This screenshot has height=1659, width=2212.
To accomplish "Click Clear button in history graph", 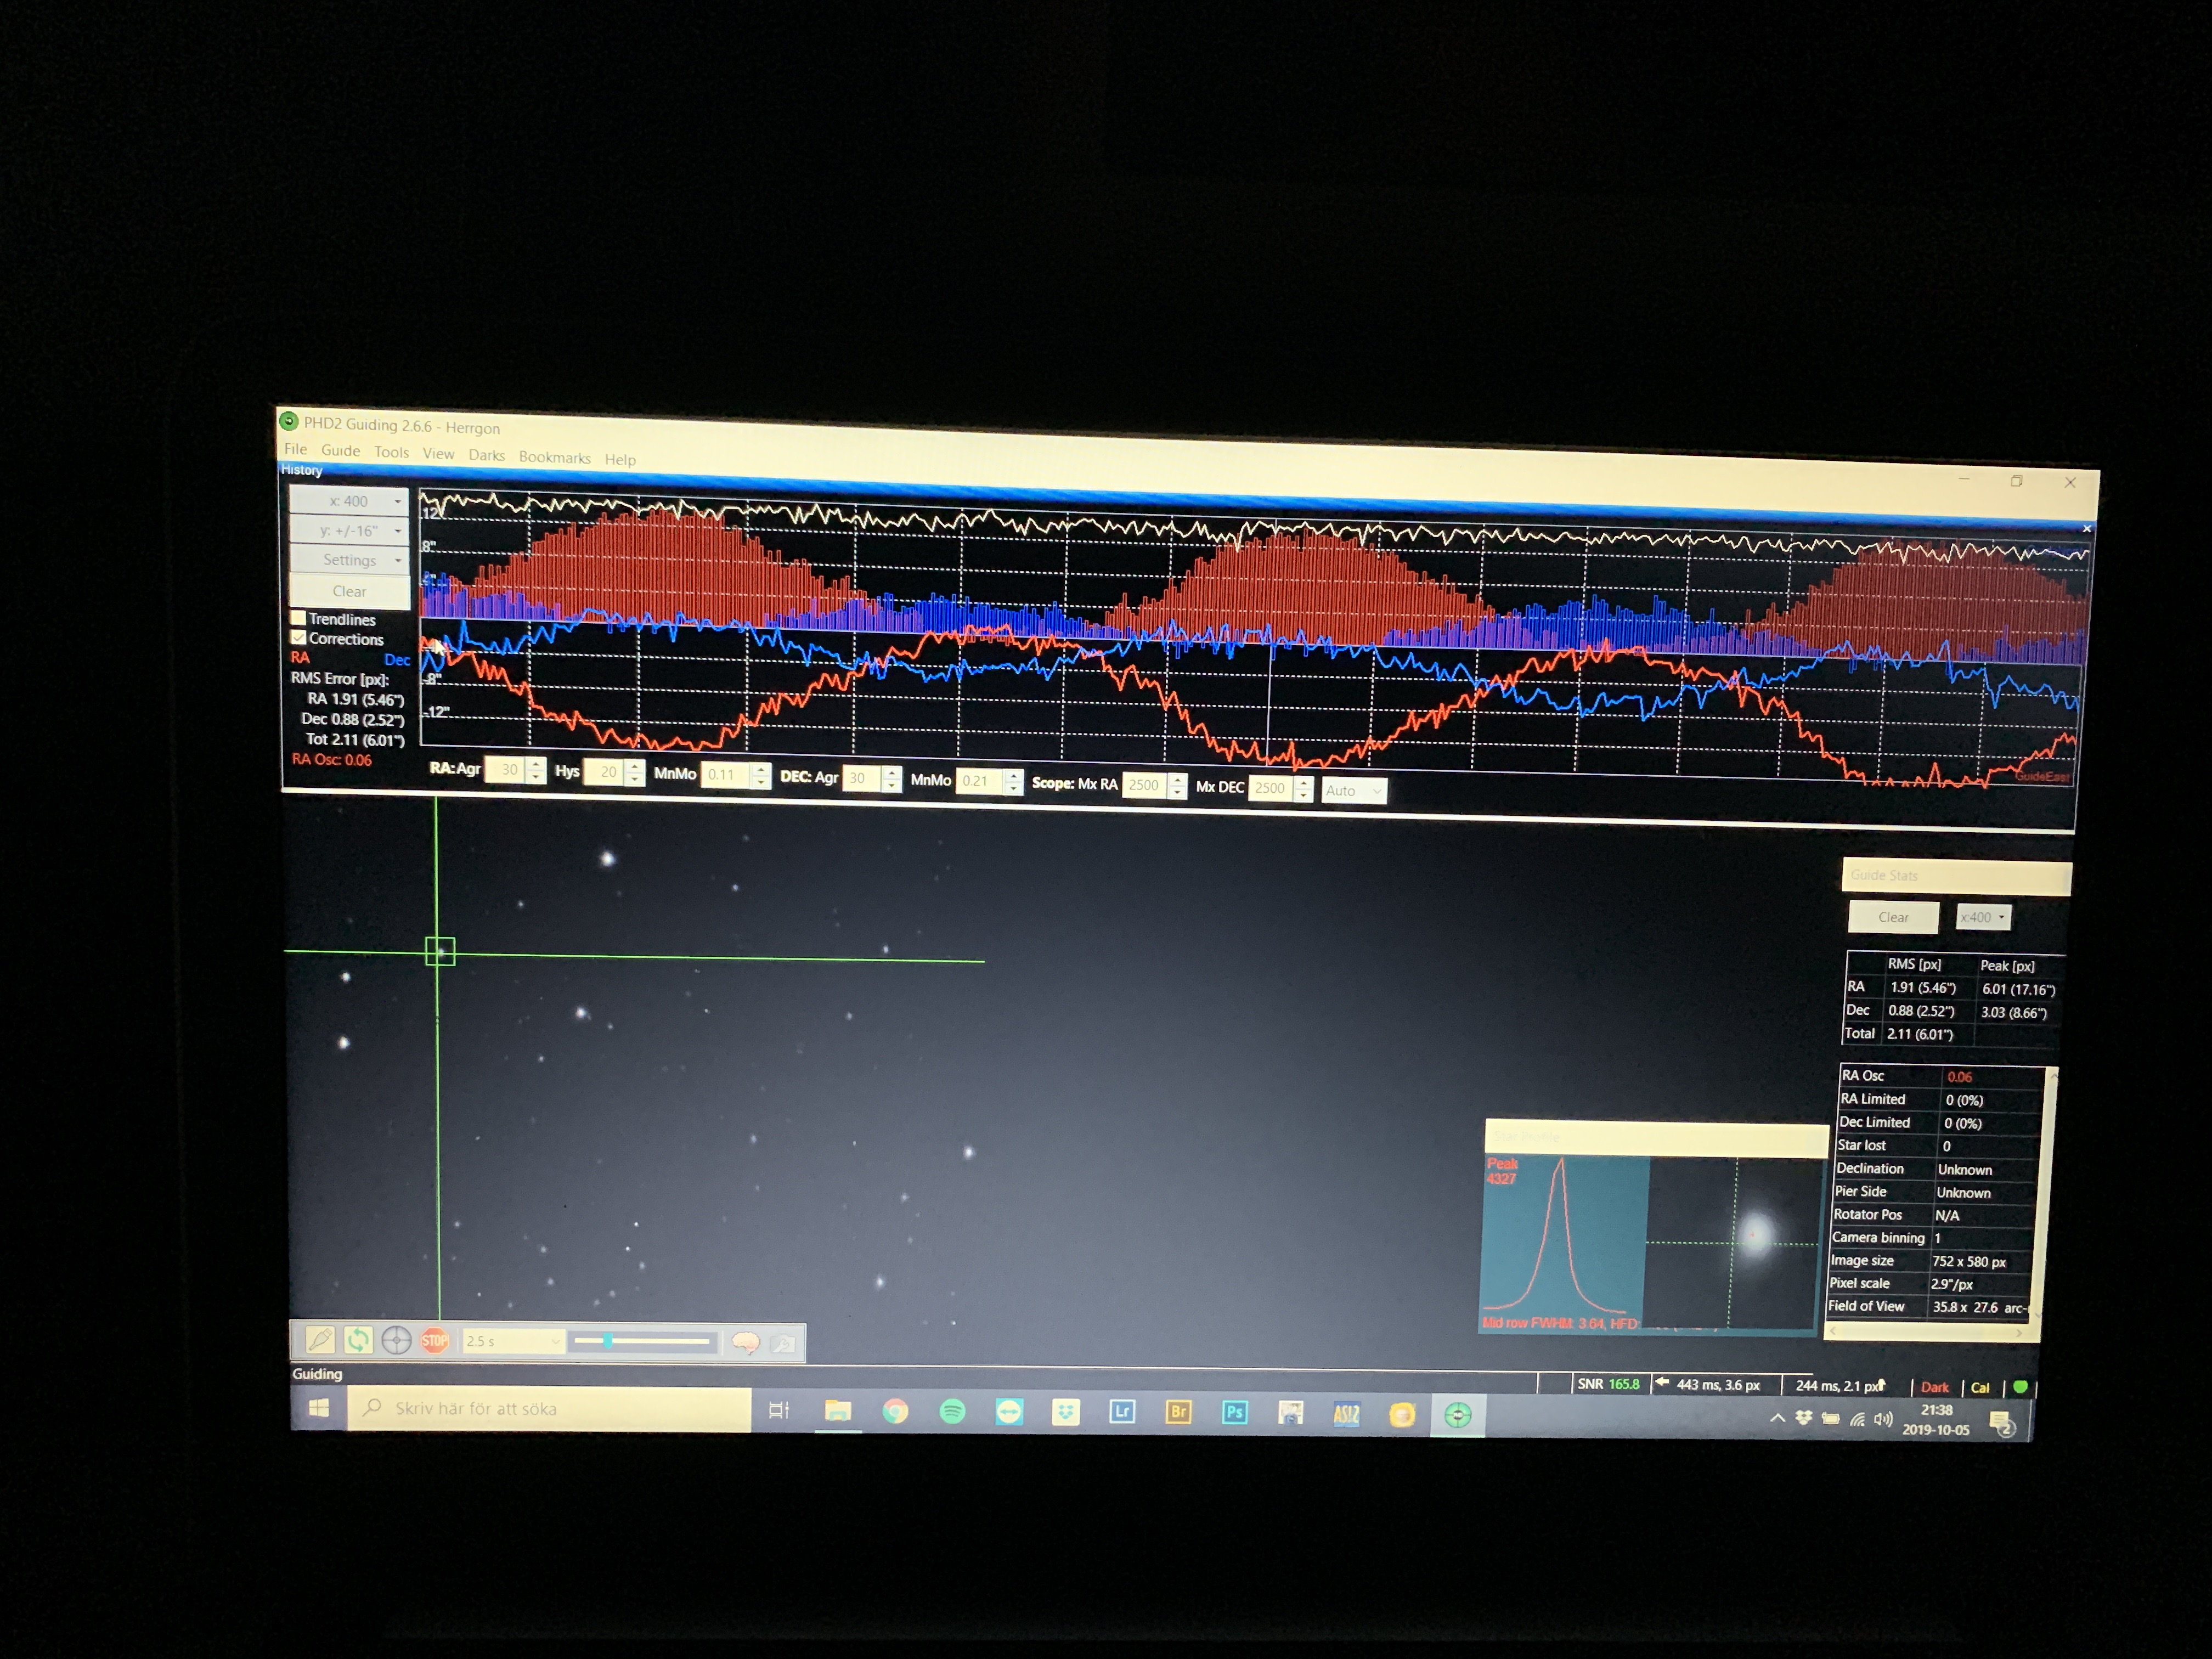I will tap(349, 591).
